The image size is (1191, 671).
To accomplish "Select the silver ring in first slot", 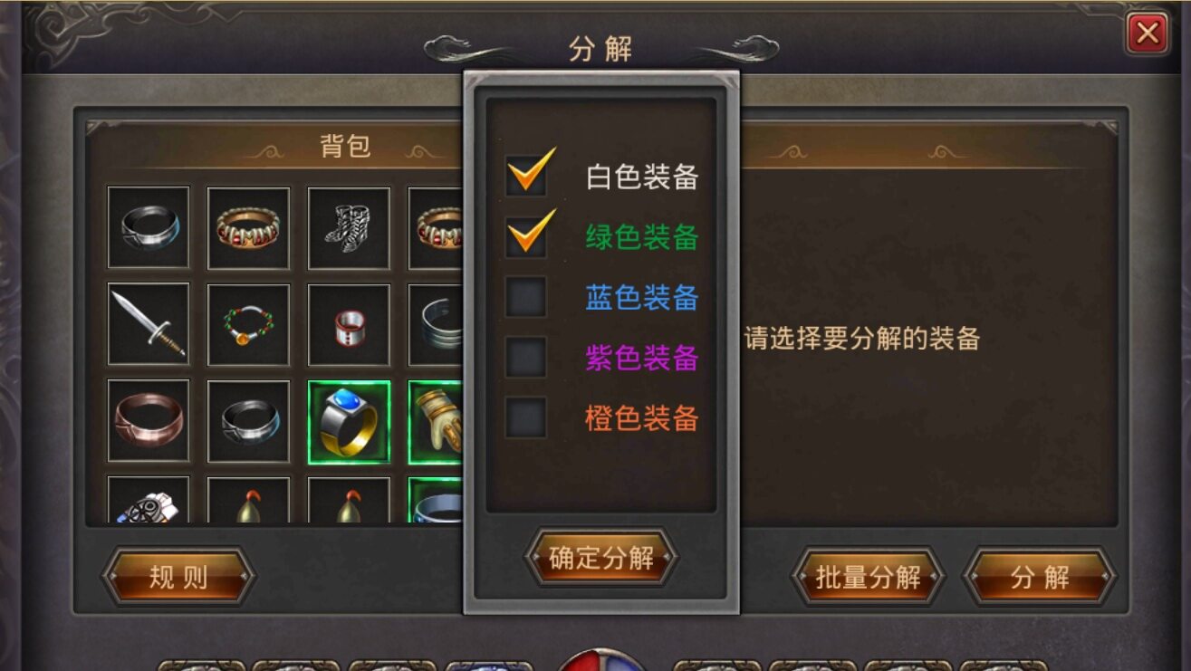I will 149,227.
